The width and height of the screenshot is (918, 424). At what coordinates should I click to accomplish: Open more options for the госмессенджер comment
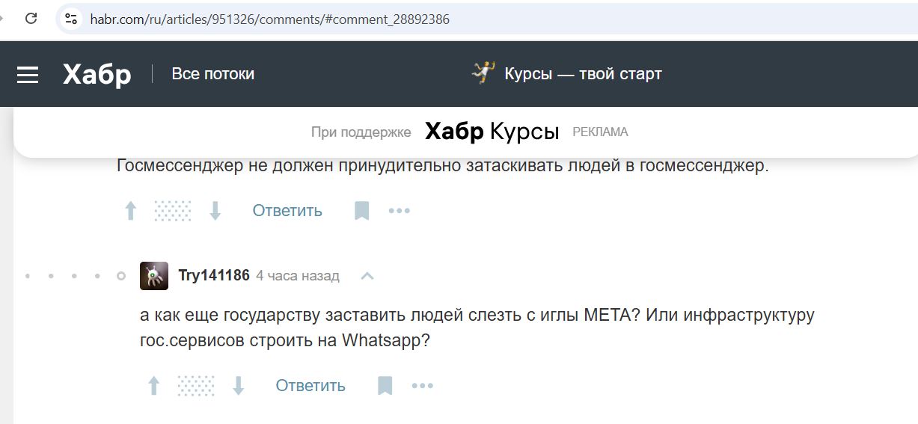click(400, 211)
